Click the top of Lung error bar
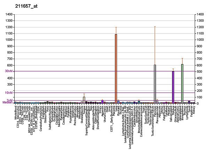This screenshot has height=151, width=209. tap(116, 27)
